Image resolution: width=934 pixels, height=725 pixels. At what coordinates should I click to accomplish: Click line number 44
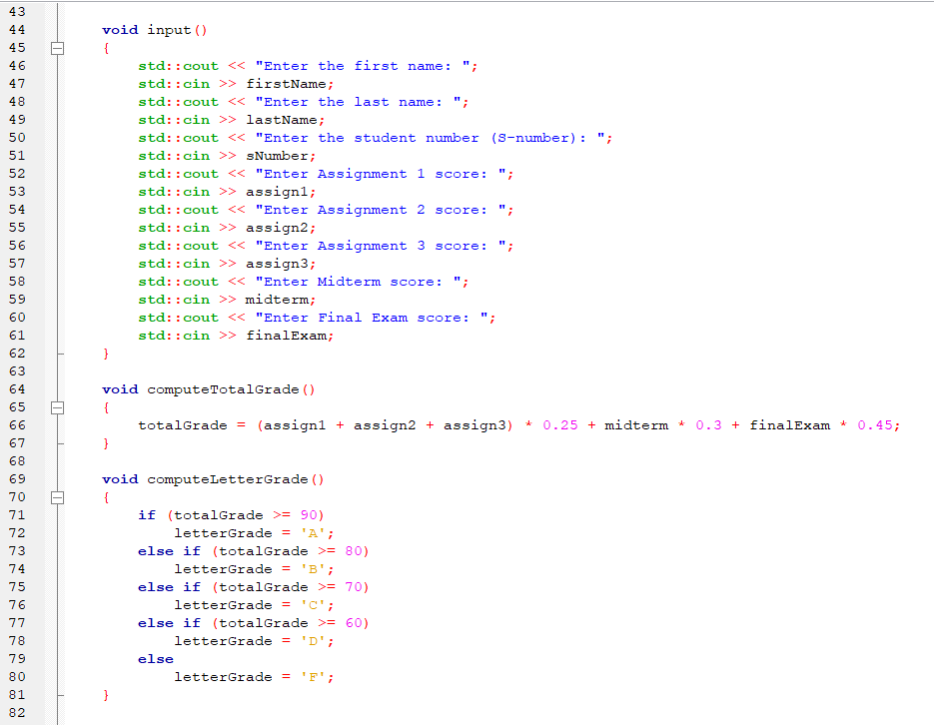[x=18, y=29]
